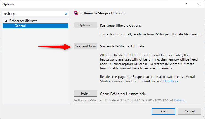Click the Suspend Now button
Screen dimensions: 205x119
(85, 46)
